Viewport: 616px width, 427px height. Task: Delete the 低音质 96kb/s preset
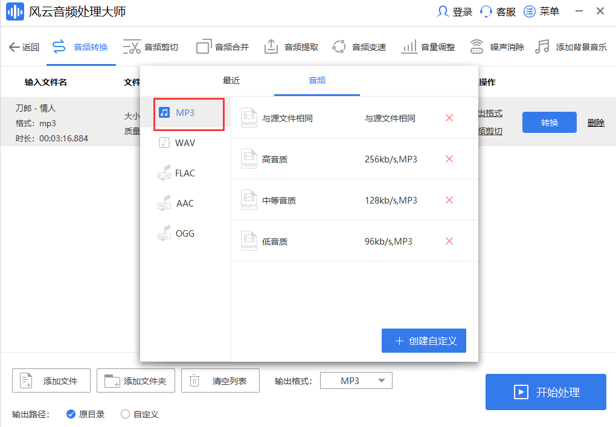[449, 241]
